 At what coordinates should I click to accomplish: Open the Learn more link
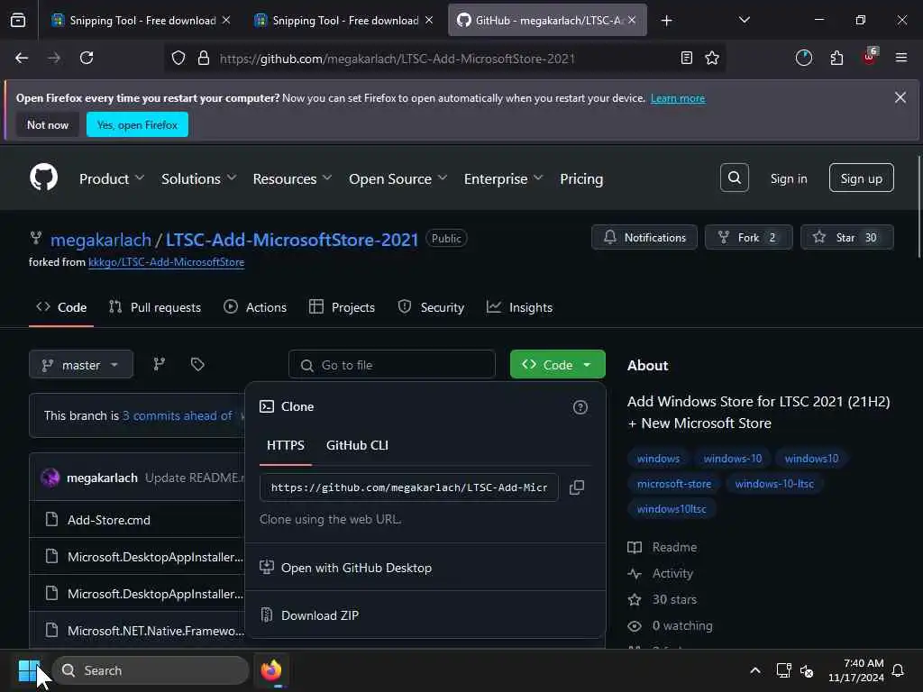pyautogui.click(x=678, y=98)
